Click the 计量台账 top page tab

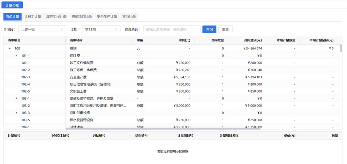tap(13, 5)
